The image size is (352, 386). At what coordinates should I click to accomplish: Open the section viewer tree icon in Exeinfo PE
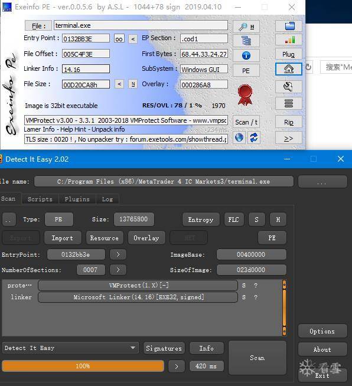tap(246, 41)
